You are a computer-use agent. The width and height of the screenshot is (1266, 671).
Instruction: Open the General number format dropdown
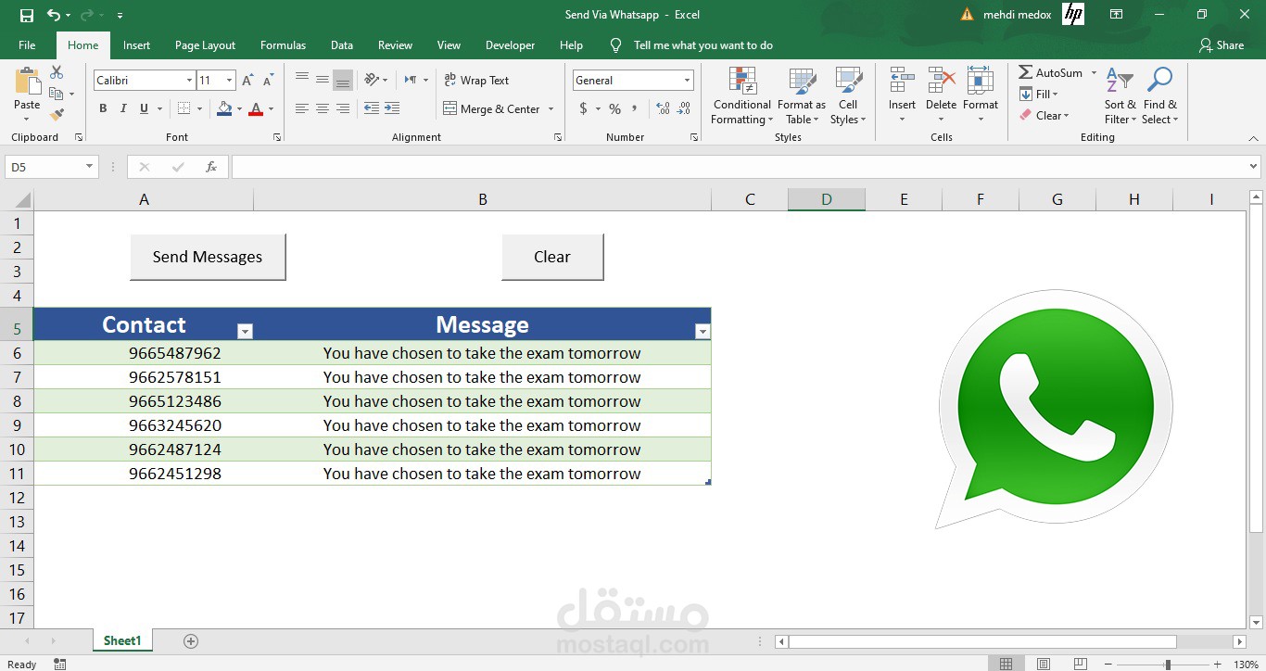(687, 81)
